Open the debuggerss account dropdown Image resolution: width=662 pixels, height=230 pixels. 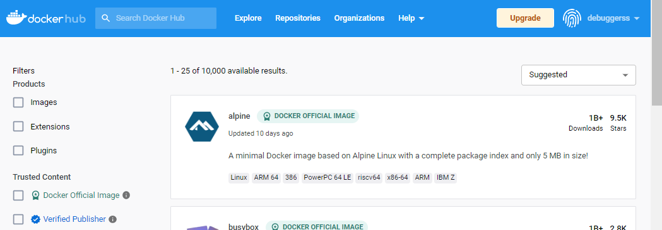(613, 18)
